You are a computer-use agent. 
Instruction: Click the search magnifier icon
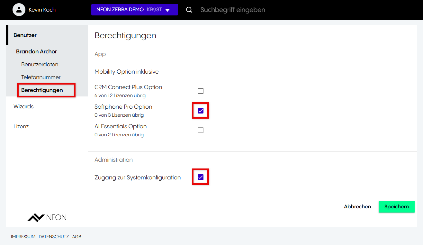tap(189, 10)
